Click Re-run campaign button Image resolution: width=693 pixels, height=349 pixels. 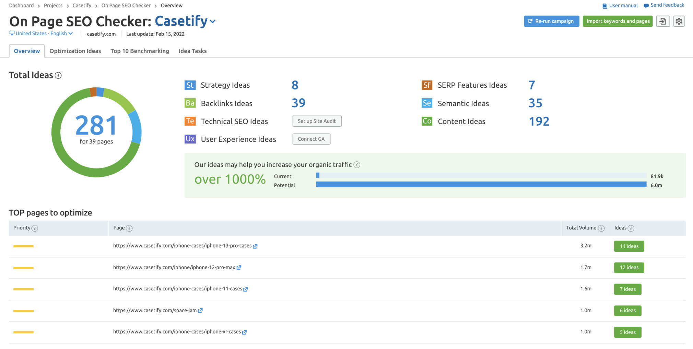point(551,21)
